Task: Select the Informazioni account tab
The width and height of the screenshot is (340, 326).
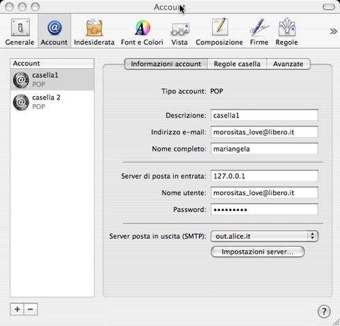Action: click(x=166, y=64)
